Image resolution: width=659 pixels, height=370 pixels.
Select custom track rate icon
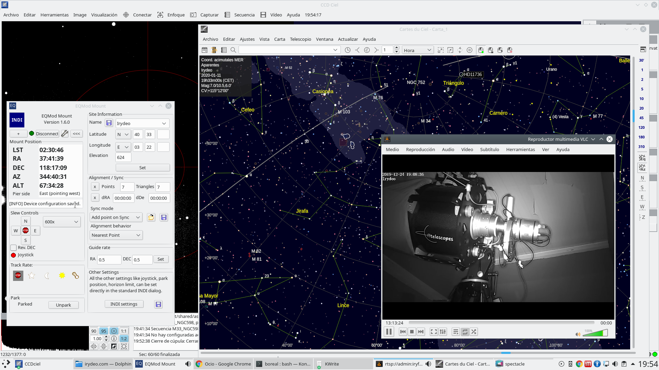pyautogui.click(x=76, y=275)
